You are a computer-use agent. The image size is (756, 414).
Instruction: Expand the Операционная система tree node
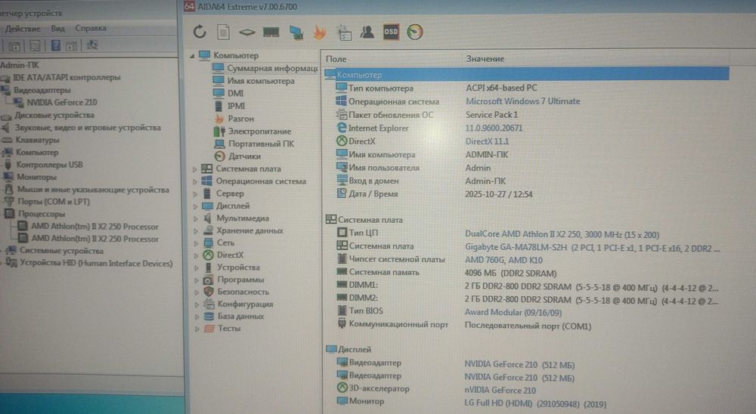[x=195, y=182]
